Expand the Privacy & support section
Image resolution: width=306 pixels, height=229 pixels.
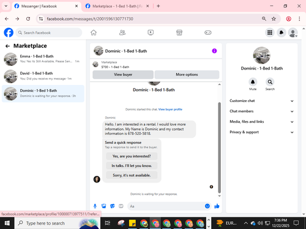(261, 132)
